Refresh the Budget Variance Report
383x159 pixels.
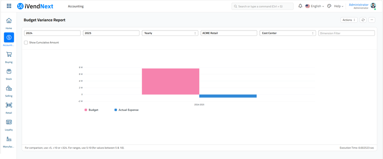click(x=363, y=20)
